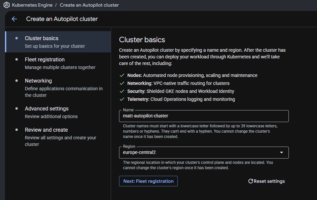Open the Review and create step
Image resolution: width=317 pixels, height=200 pixels.
[58, 137]
